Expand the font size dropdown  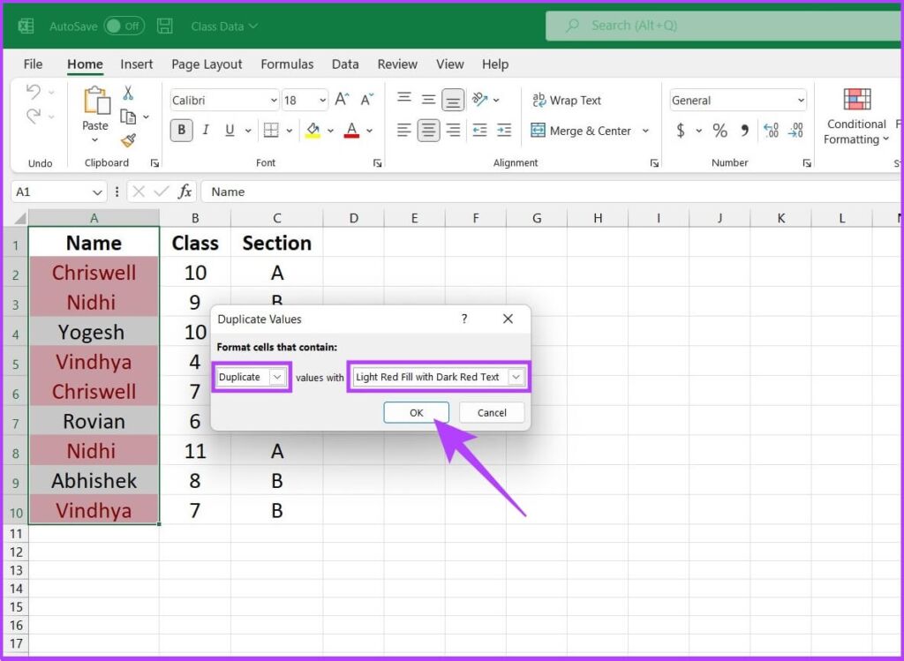click(323, 100)
